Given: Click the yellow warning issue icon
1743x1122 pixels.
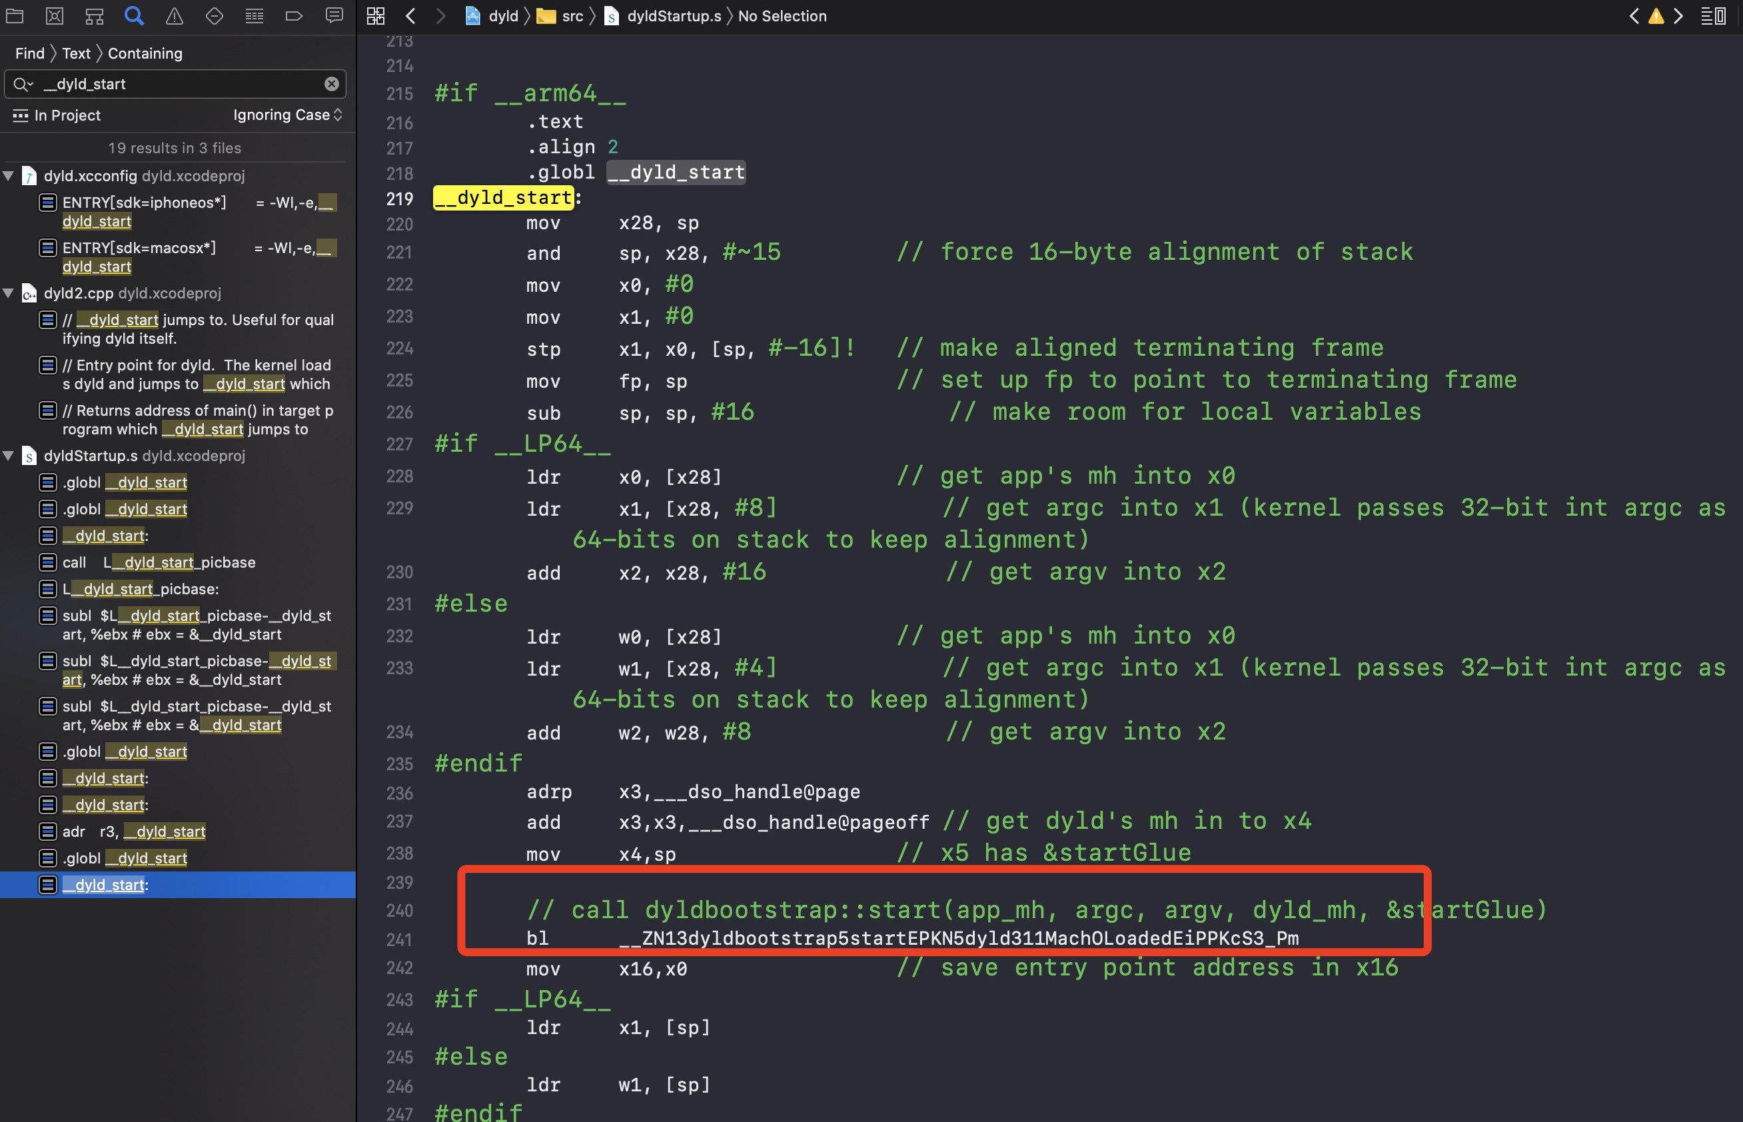Looking at the screenshot, I should click(x=1656, y=16).
